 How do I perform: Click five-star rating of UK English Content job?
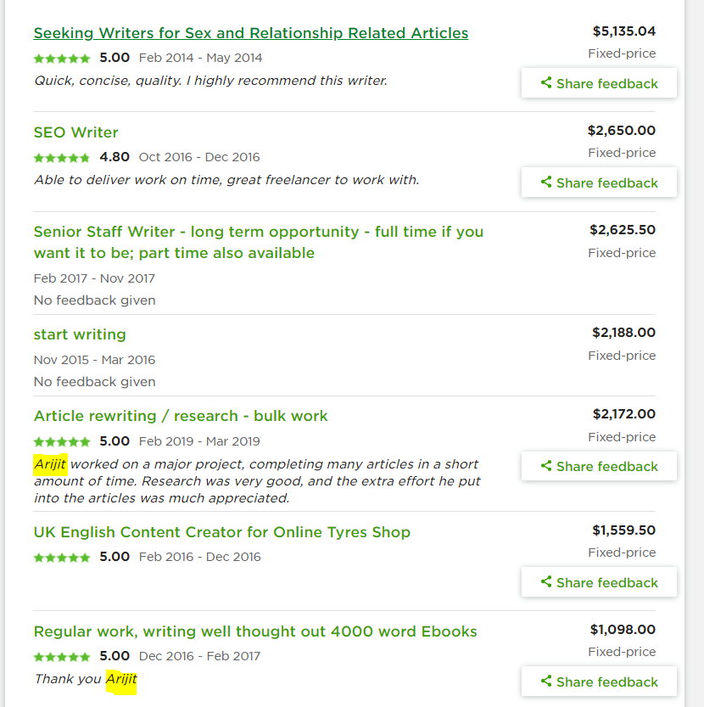pyautogui.click(x=62, y=558)
